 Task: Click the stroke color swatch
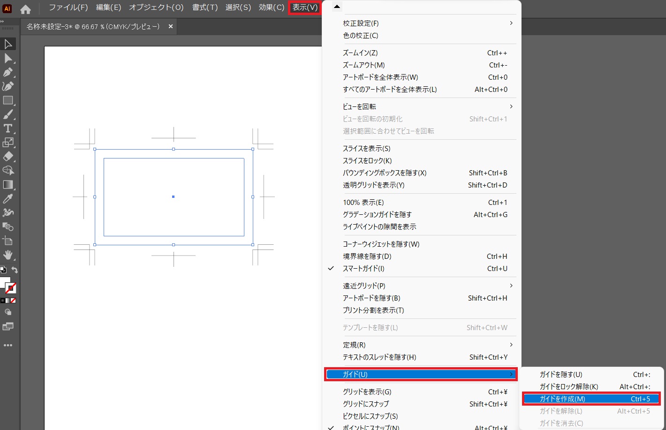(x=11, y=288)
